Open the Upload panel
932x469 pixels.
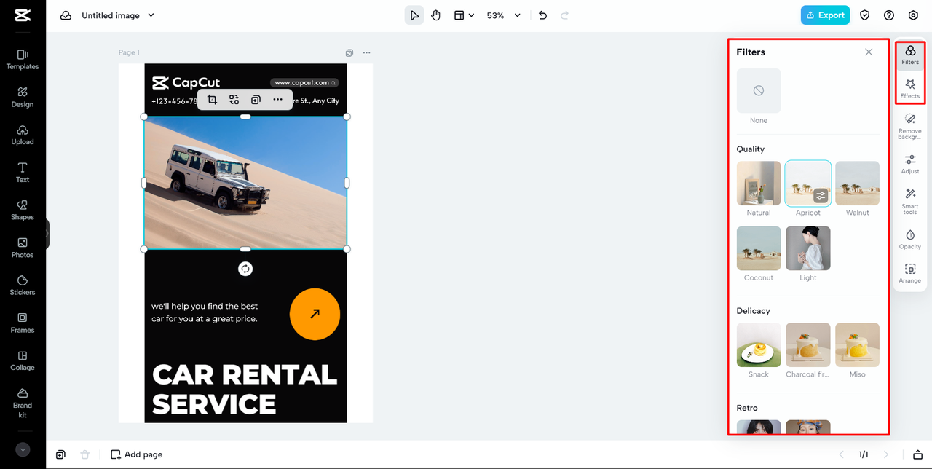23,135
